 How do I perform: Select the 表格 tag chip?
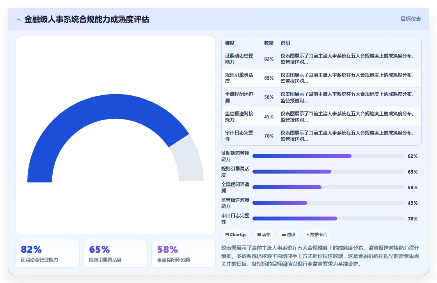click(264, 235)
